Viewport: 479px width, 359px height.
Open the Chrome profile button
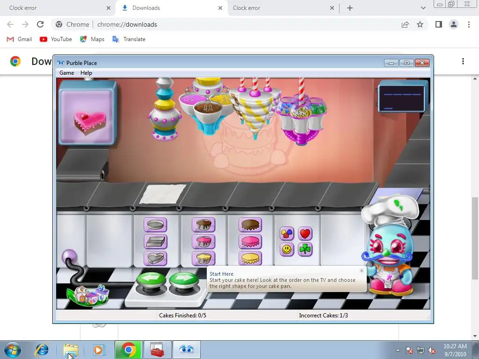pos(454,24)
